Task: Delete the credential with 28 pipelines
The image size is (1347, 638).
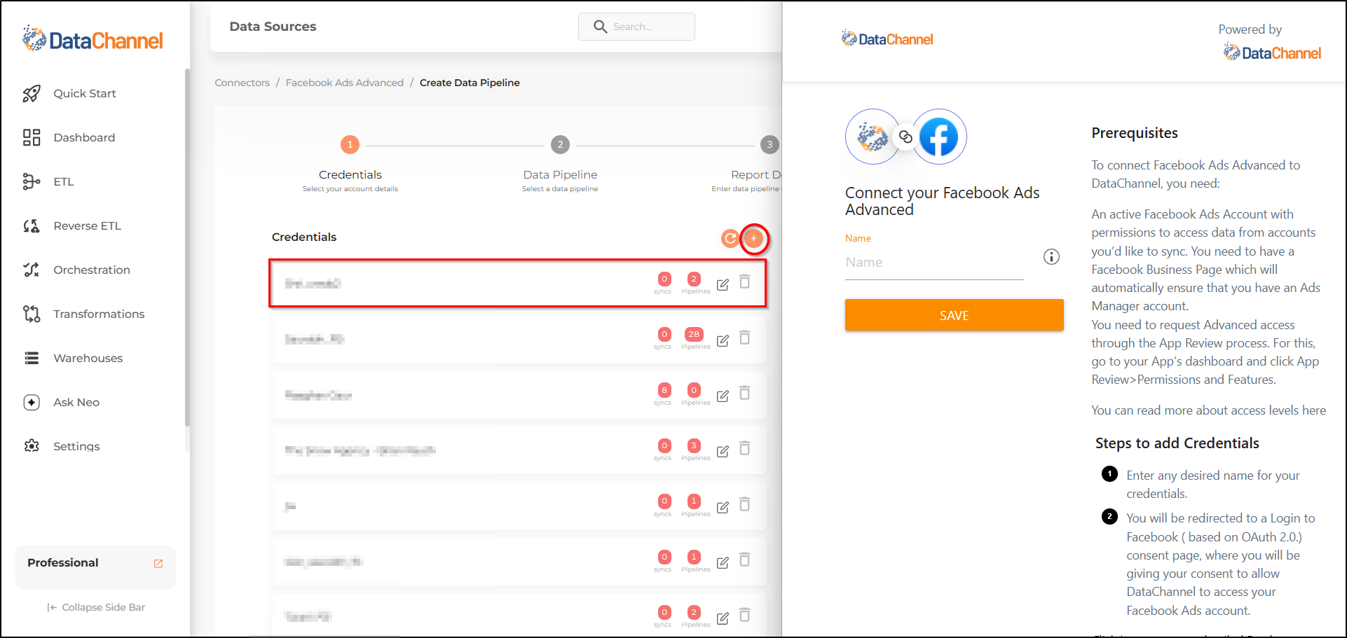Action: (x=744, y=338)
